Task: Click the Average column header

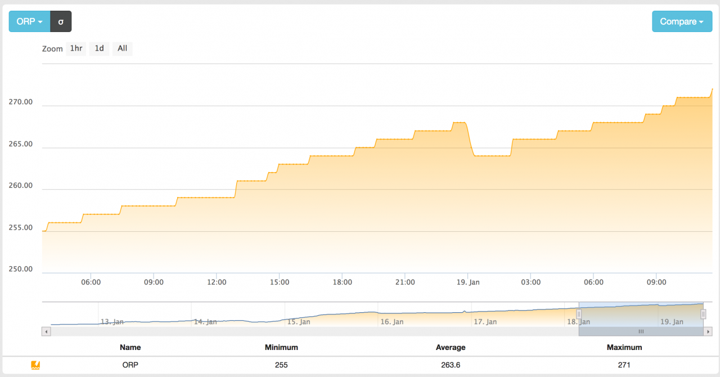Action: pos(451,347)
